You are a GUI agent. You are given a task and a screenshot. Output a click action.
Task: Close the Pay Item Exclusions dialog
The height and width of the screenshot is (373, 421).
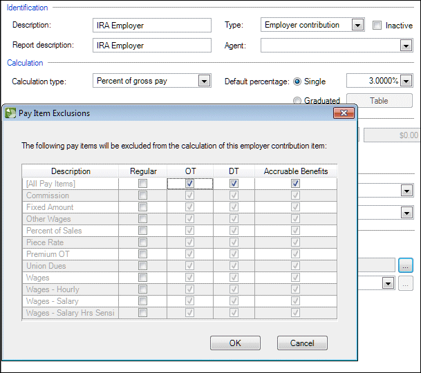tap(344, 113)
